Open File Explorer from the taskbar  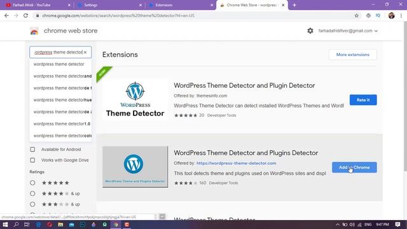pos(60,225)
